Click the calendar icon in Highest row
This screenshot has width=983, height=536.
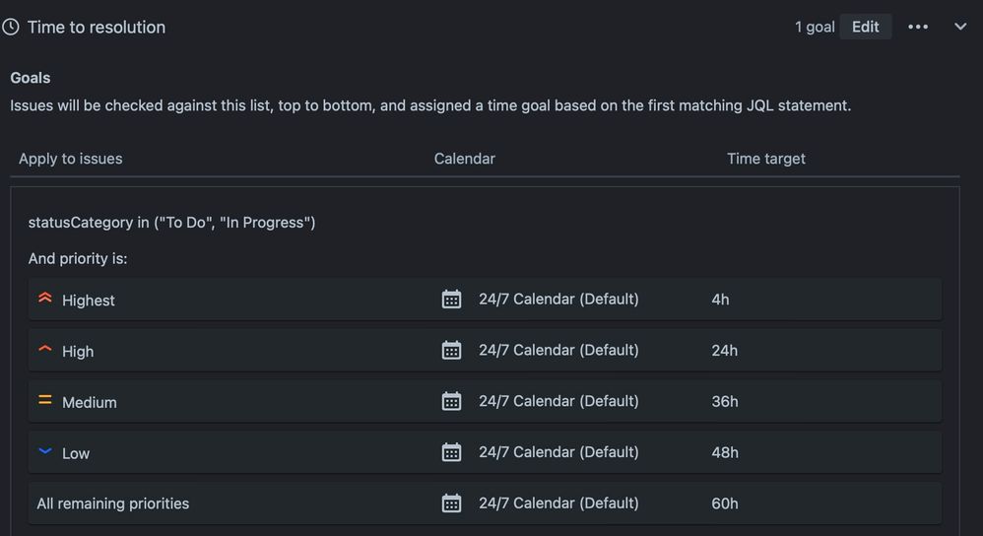pos(451,300)
